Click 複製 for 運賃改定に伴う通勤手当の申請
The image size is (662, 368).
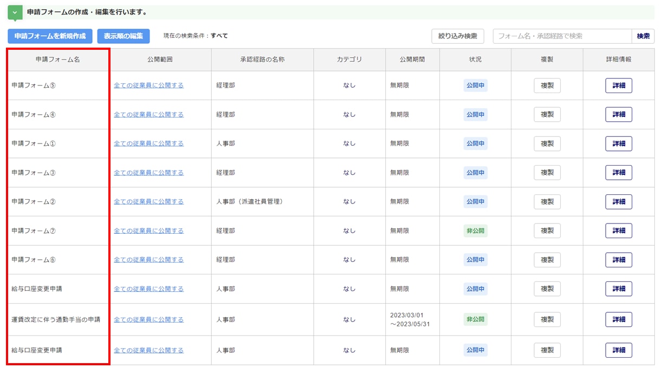click(547, 320)
